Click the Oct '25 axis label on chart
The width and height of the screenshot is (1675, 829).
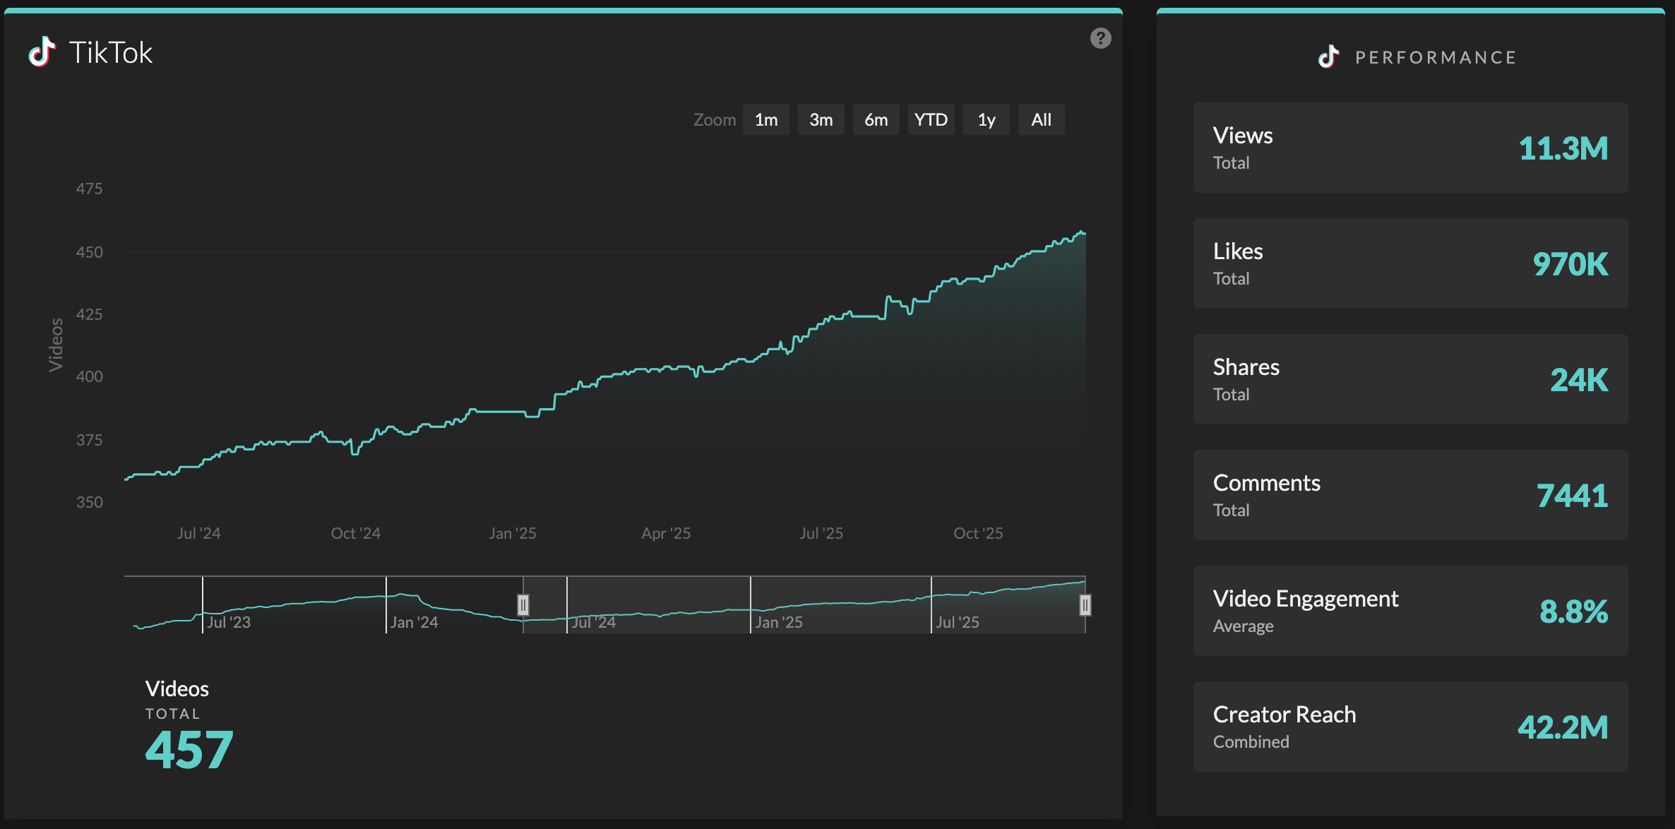tap(978, 533)
